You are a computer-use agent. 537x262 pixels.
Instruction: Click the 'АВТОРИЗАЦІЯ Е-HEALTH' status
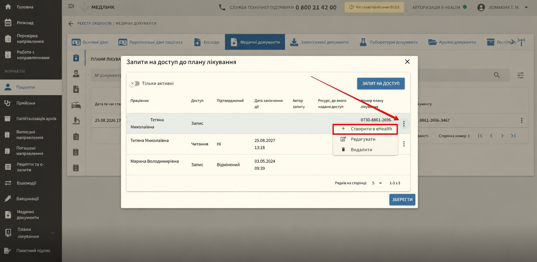pos(439,7)
